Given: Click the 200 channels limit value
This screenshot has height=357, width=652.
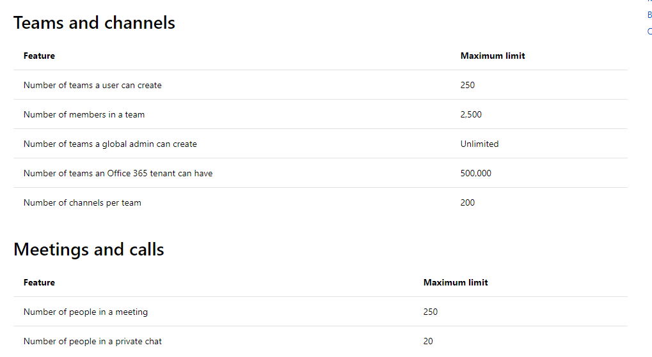Looking at the screenshot, I should [467, 202].
